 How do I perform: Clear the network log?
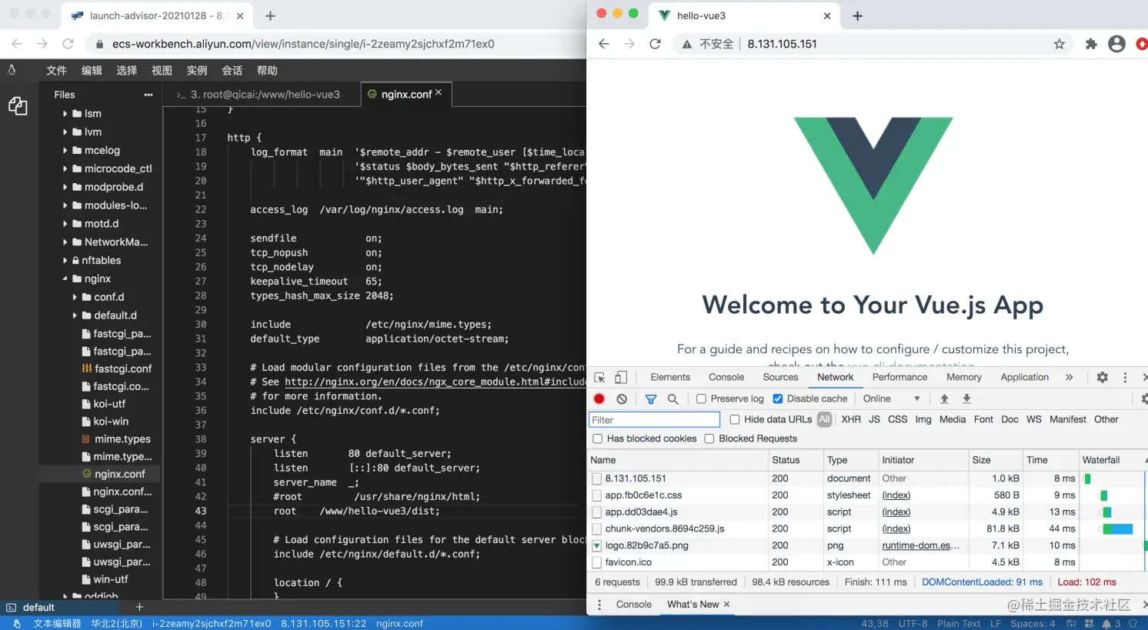(x=622, y=398)
